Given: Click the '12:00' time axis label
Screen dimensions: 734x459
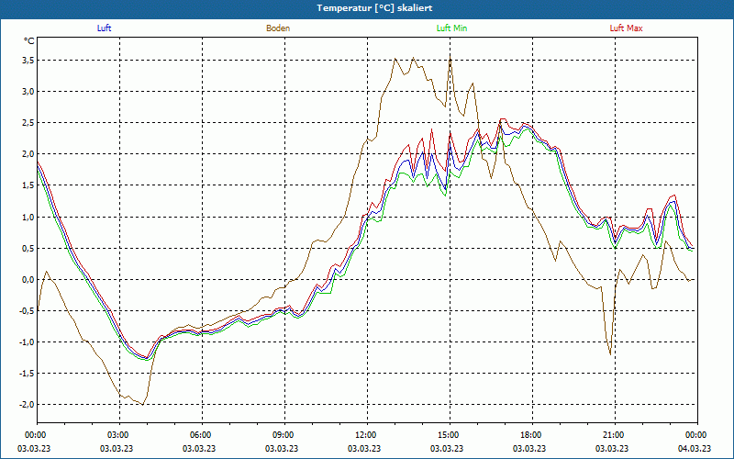Looking at the screenshot, I should [367, 435].
